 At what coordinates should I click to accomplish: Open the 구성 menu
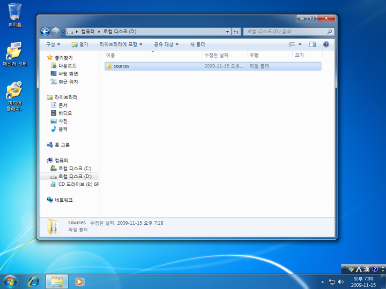(x=53, y=44)
